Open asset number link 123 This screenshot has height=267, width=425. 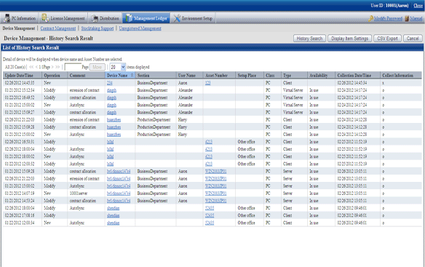pos(207,83)
